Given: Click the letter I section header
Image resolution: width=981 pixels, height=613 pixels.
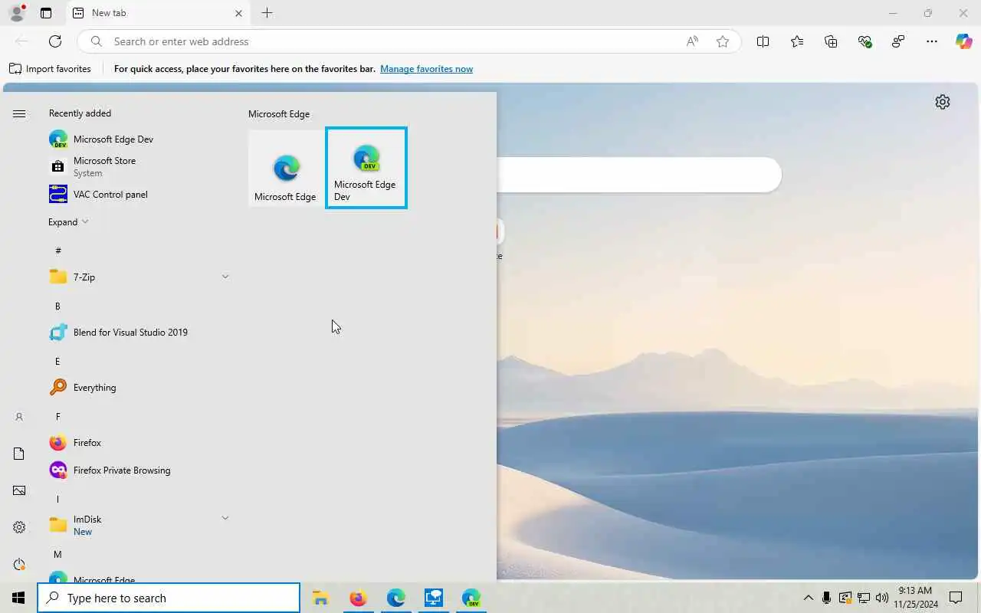Looking at the screenshot, I should pyautogui.click(x=57, y=499).
